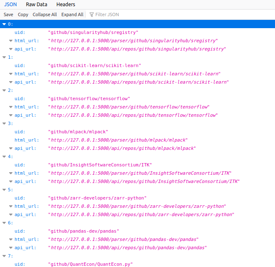275x267 pixels.
Task: Collapse array item 0
Action: click(x=4, y=24)
